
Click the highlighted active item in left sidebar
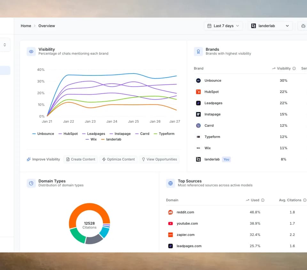pyautogui.click(x=5, y=70)
